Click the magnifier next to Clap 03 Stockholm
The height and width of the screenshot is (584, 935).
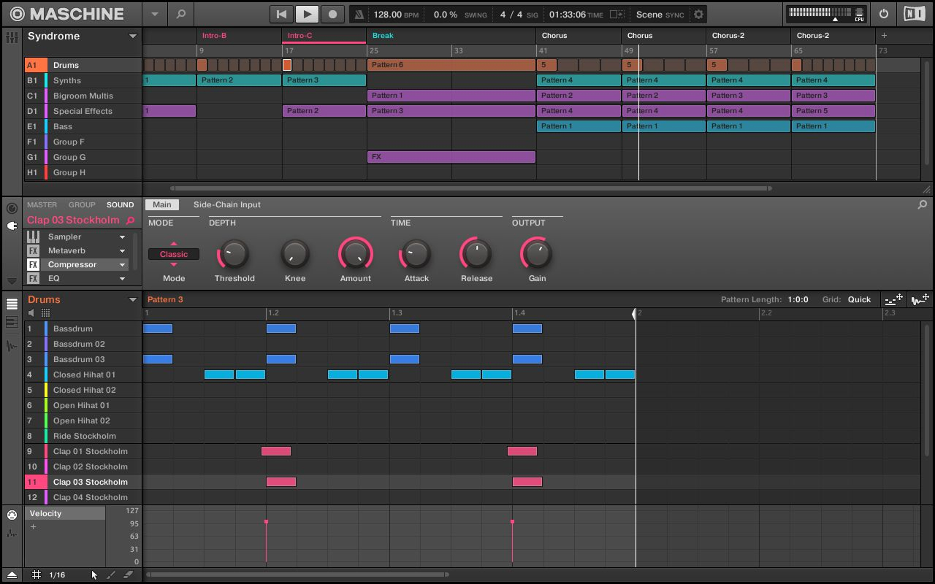pos(131,220)
